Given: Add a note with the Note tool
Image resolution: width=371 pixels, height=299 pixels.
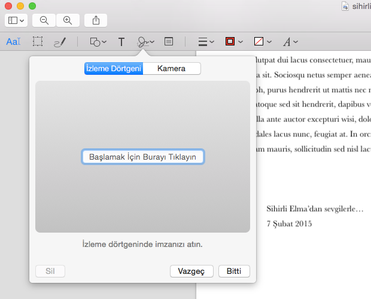Looking at the screenshot, I should coord(169,42).
